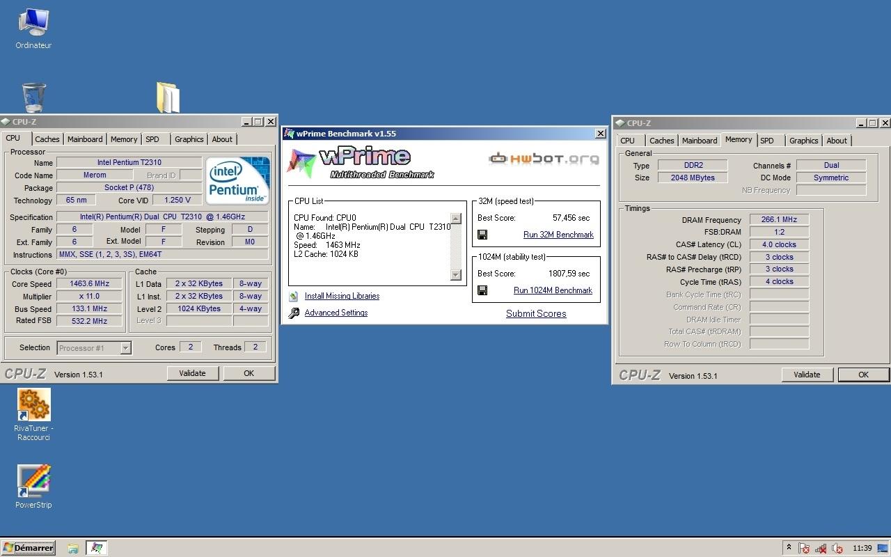Open the folder icon on the desktop
Image resolution: width=891 pixels, height=557 pixels.
pyautogui.click(x=168, y=97)
